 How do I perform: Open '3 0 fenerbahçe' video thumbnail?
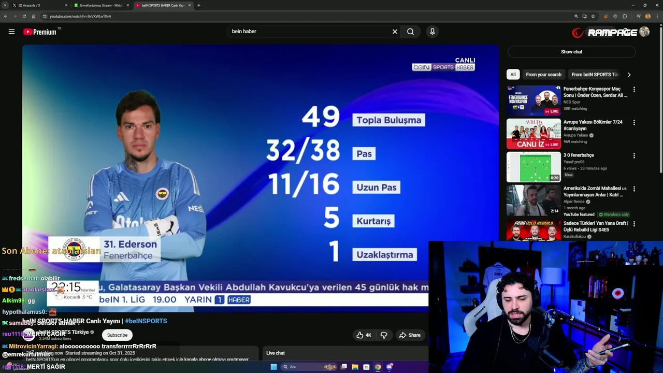click(x=534, y=167)
